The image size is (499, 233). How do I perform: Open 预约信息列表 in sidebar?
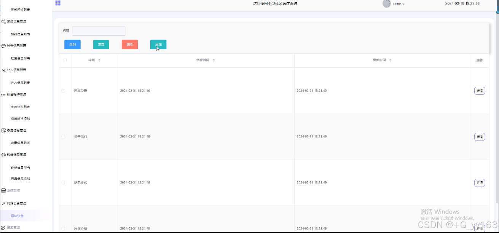click(21, 34)
